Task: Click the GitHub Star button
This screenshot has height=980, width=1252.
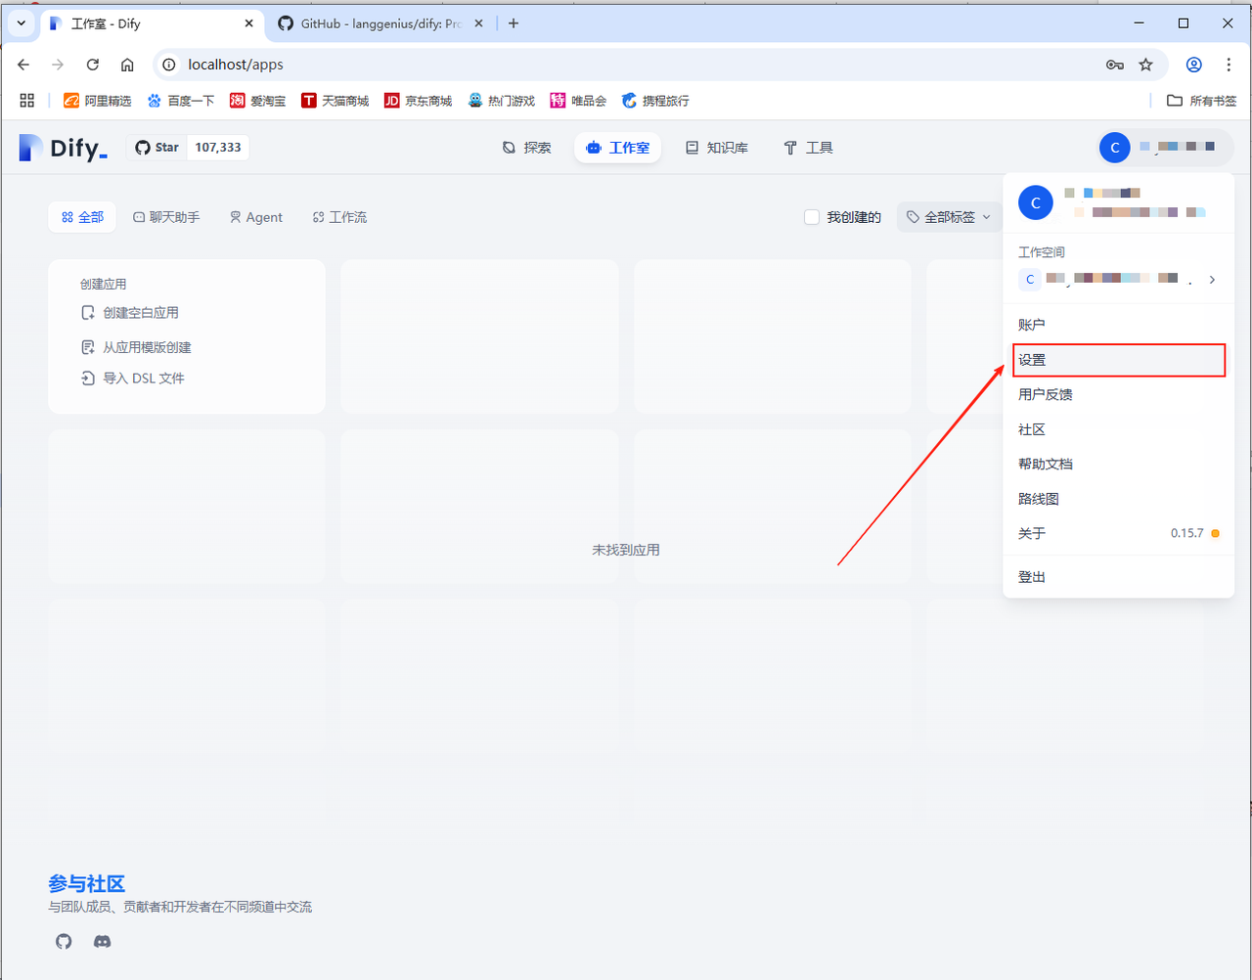Action: 157,148
